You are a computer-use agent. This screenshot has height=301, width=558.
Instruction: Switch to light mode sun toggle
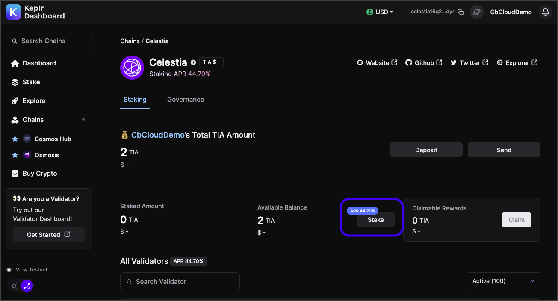click(x=14, y=286)
